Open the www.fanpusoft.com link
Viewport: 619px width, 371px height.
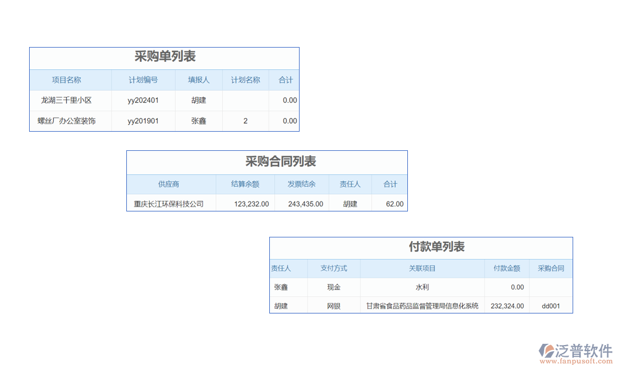pyautogui.click(x=575, y=362)
